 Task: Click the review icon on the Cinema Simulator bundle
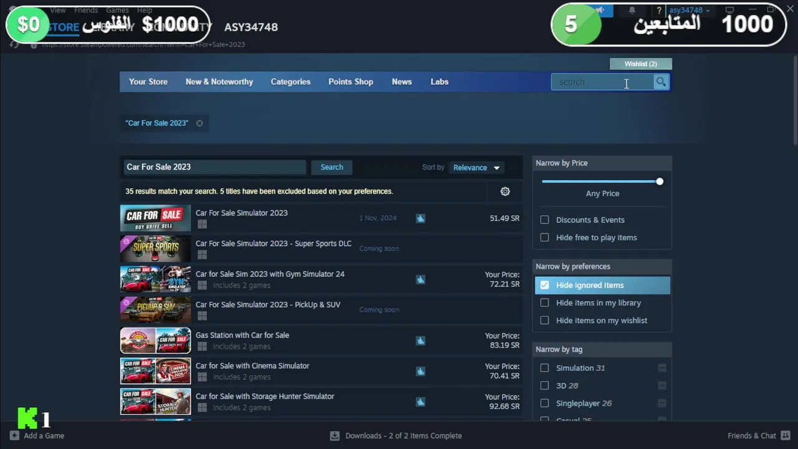click(x=421, y=371)
